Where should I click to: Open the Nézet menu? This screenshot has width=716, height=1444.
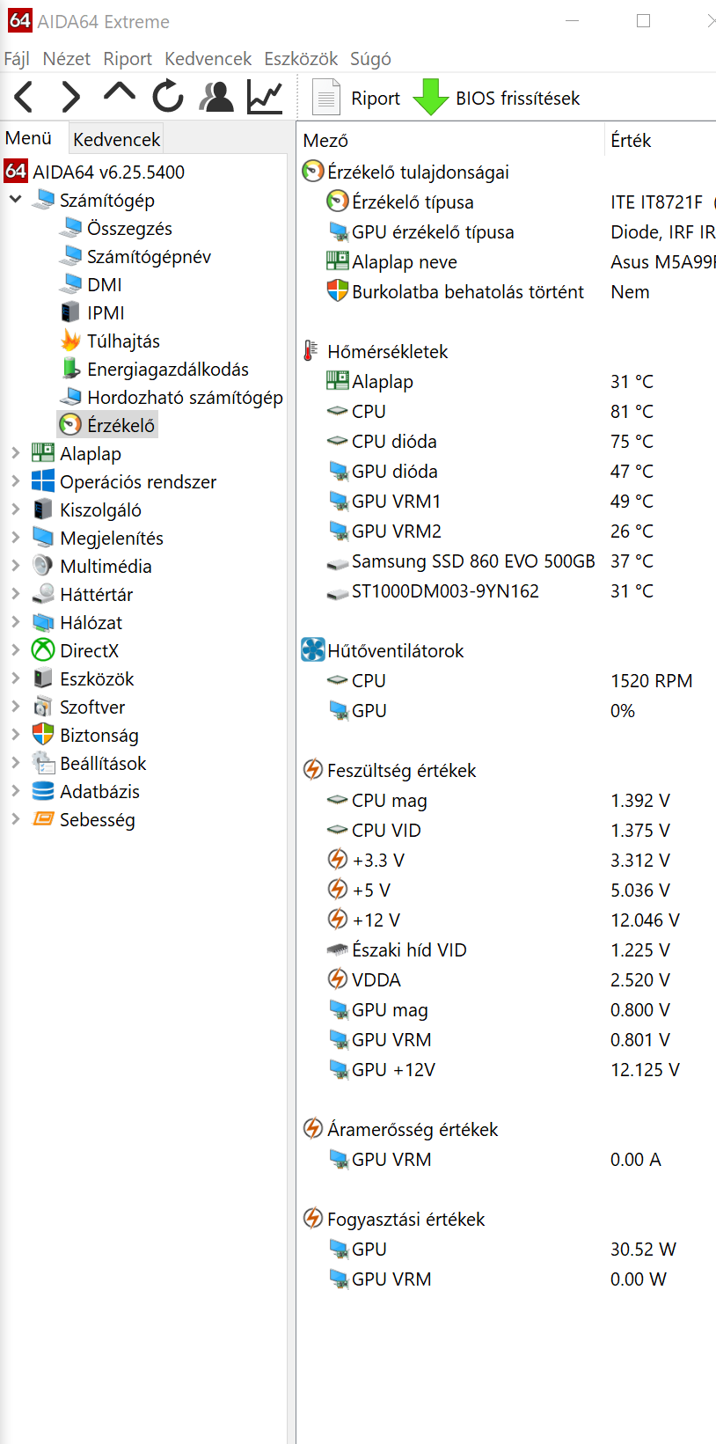pyautogui.click(x=67, y=59)
